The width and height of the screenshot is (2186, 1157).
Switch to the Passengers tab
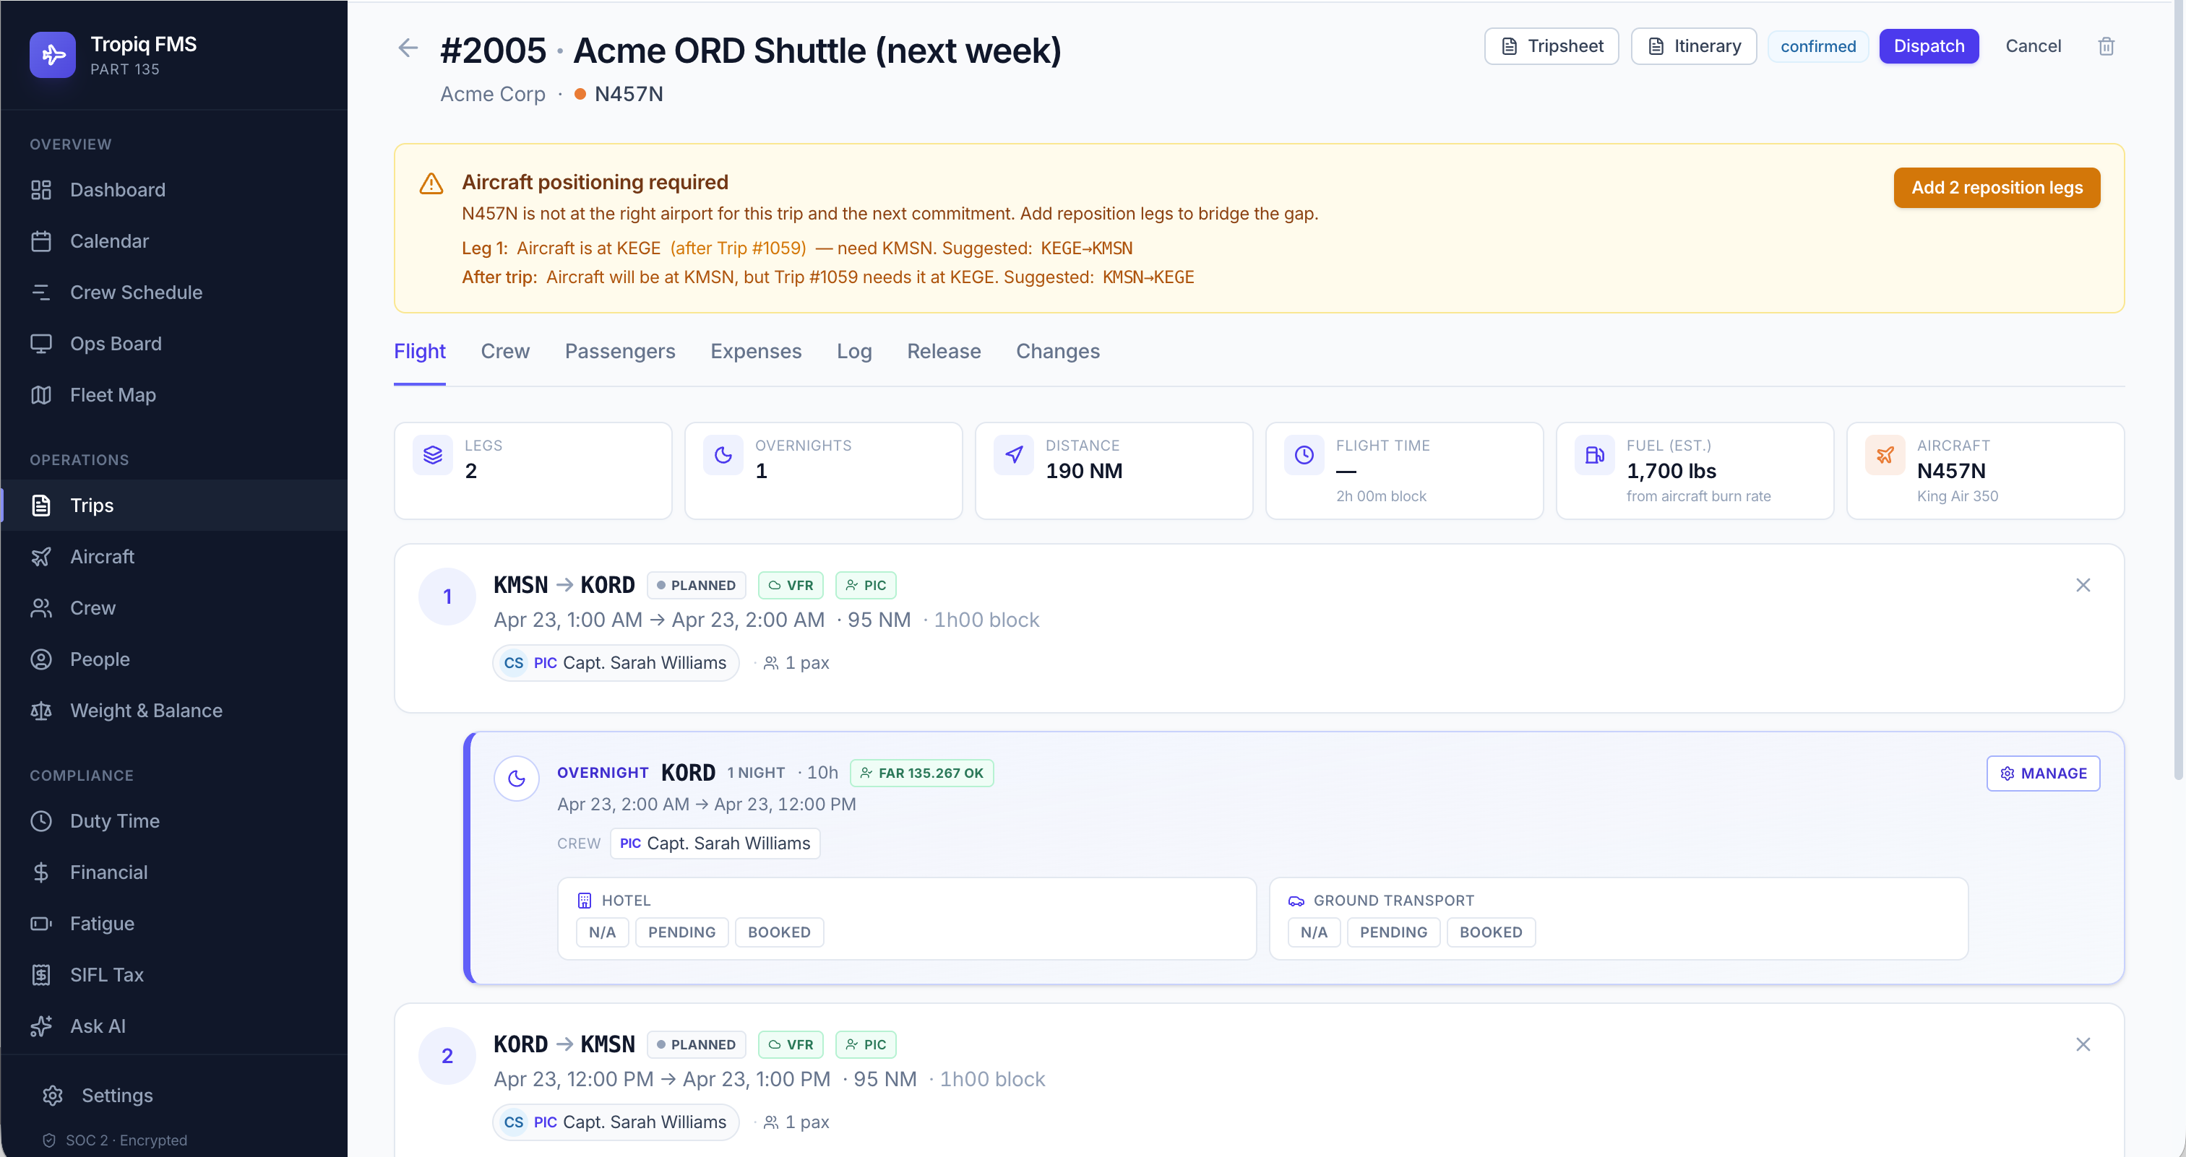click(619, 351)
